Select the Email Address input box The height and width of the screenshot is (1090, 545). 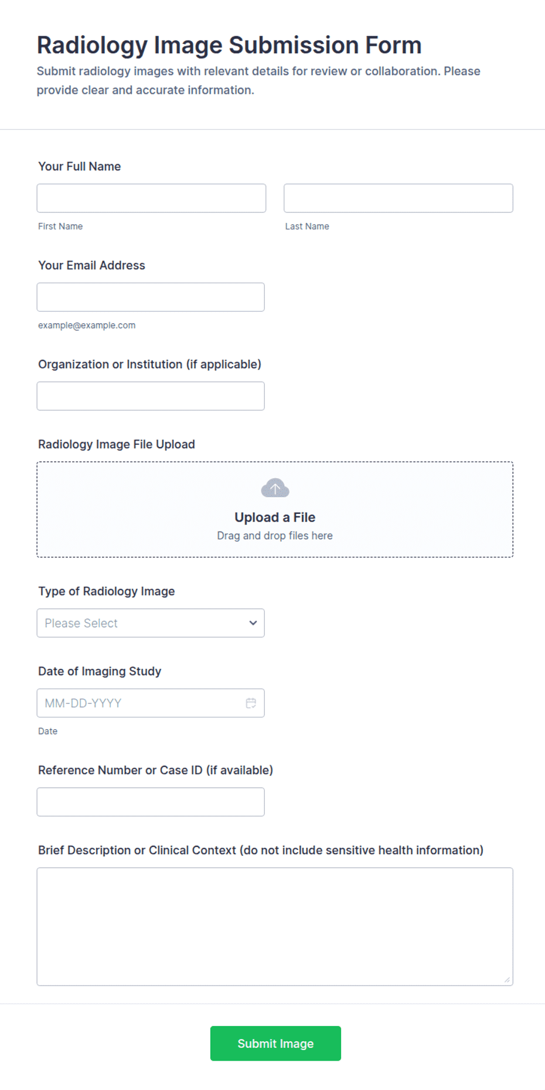pos(151,297)
